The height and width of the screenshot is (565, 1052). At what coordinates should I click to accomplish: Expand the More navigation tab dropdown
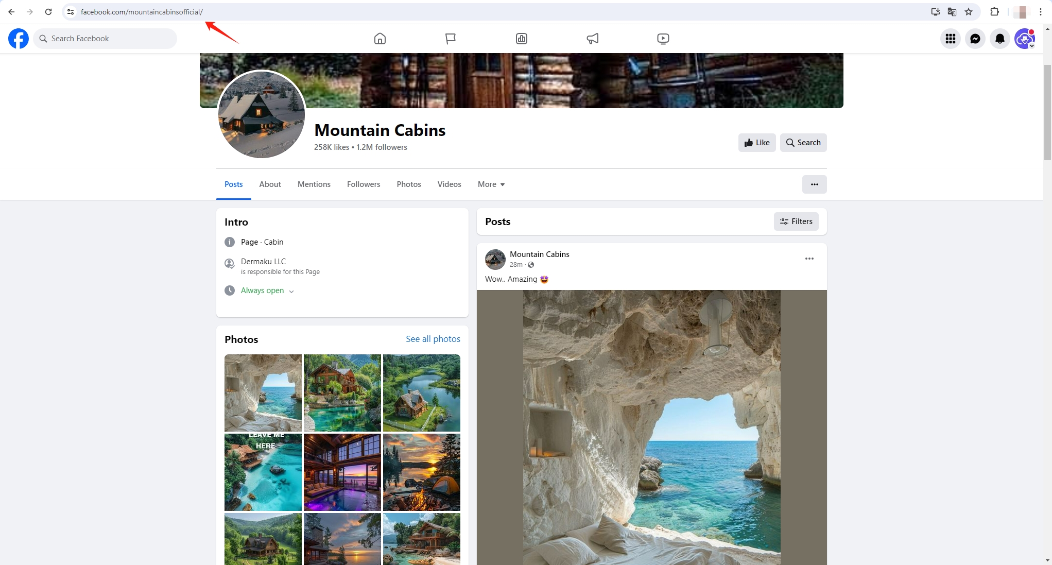tap(491, 184)
